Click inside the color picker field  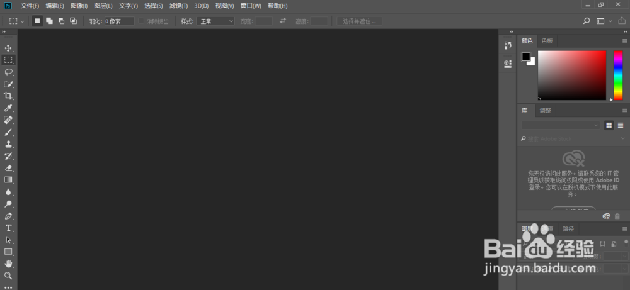[x=572, y=75]
